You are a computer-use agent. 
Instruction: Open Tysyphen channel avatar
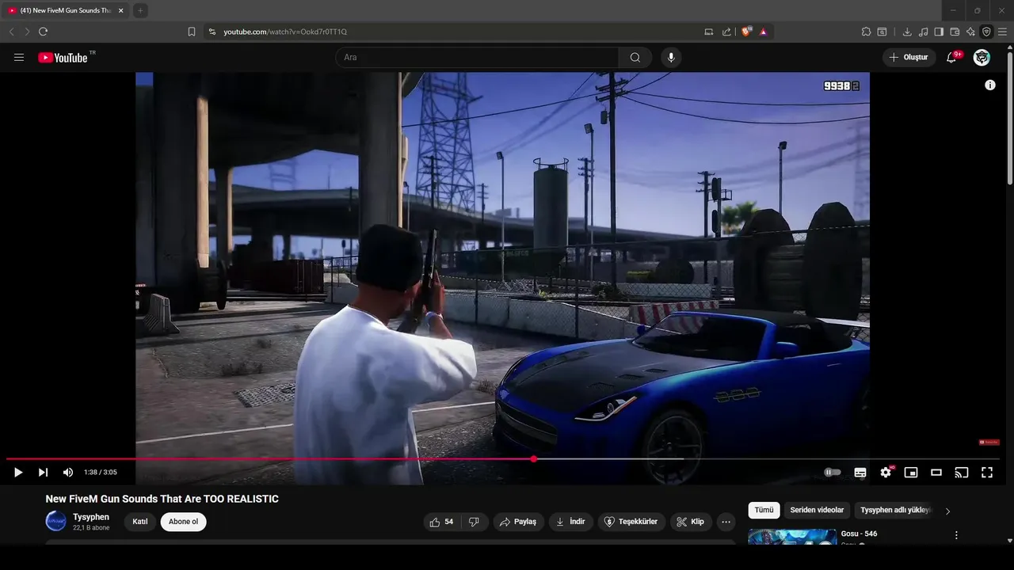(55, 521)
